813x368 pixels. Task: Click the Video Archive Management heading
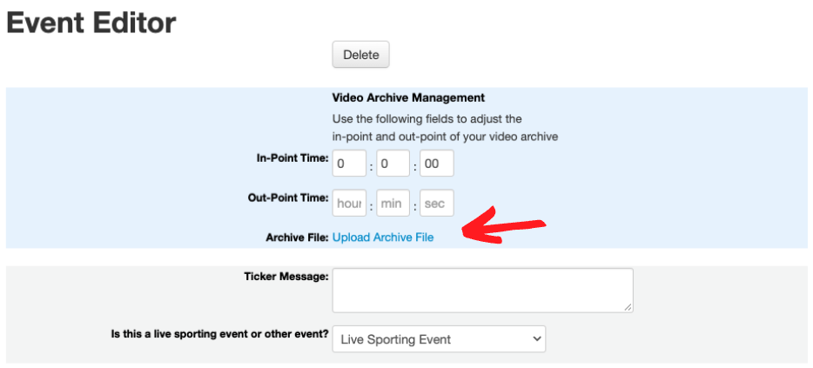click(x=408, y=97)
